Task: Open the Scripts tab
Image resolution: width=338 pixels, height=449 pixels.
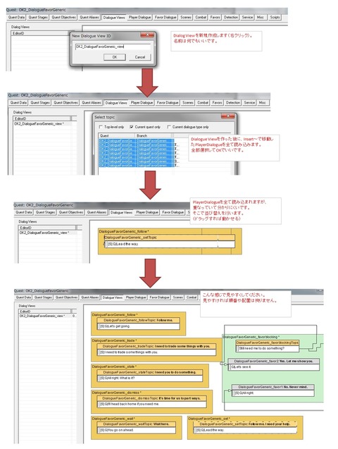Action: pyautogui.click(x=275, y=17)
